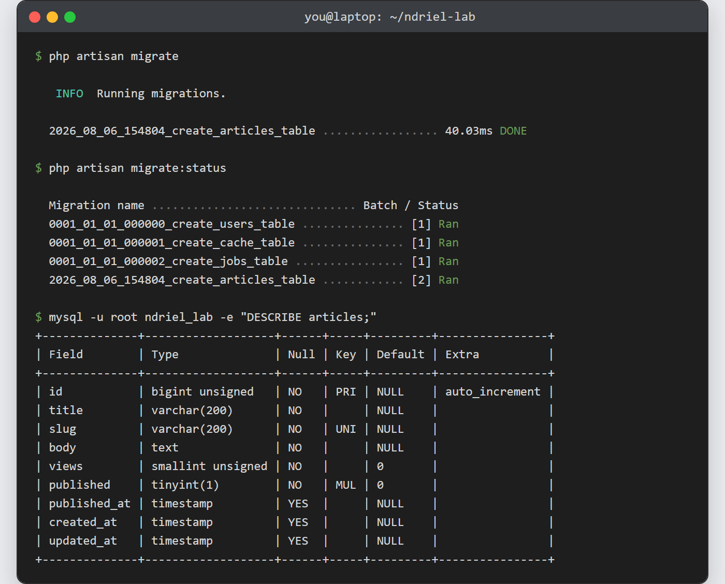
Task: Click articles migration name in status list
Action: (182, 280)
